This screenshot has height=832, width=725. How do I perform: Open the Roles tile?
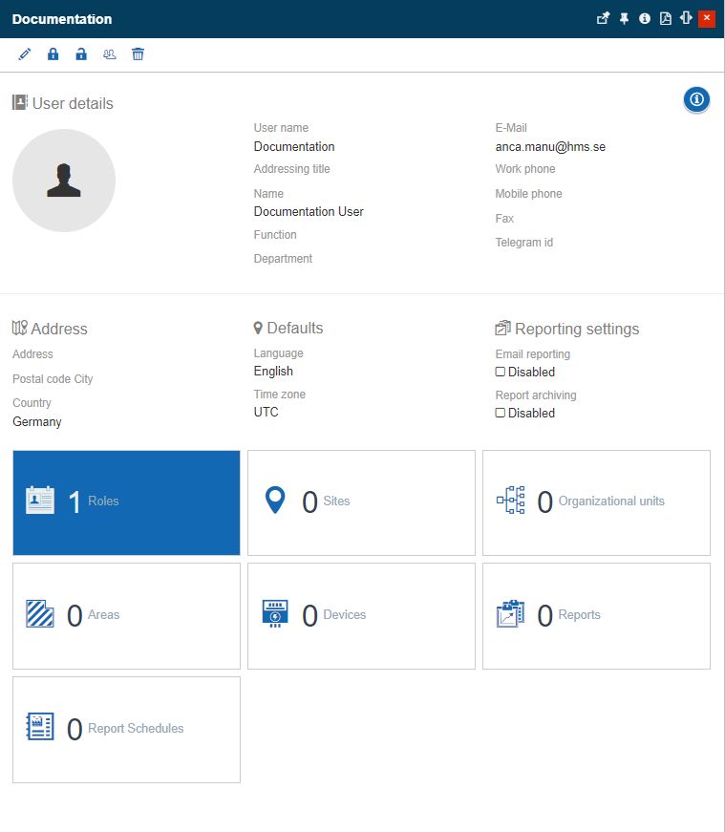126,502
